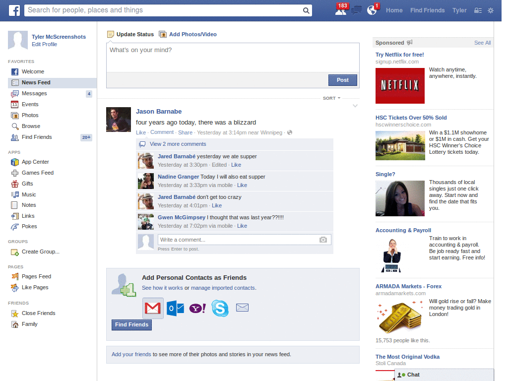Click 'manage imported contacts' link
Viewport: 508px width, 381px height.
click(x=223, y=288)
